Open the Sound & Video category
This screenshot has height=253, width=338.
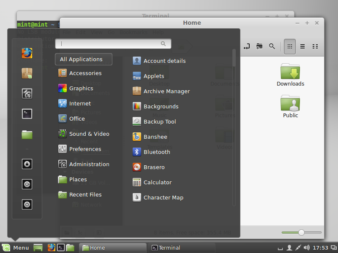point(84,134)
